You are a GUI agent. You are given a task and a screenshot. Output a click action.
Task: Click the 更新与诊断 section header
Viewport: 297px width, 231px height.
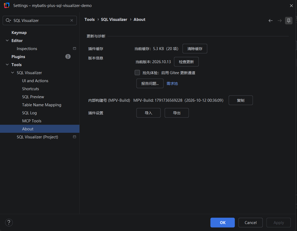point(96,36)
